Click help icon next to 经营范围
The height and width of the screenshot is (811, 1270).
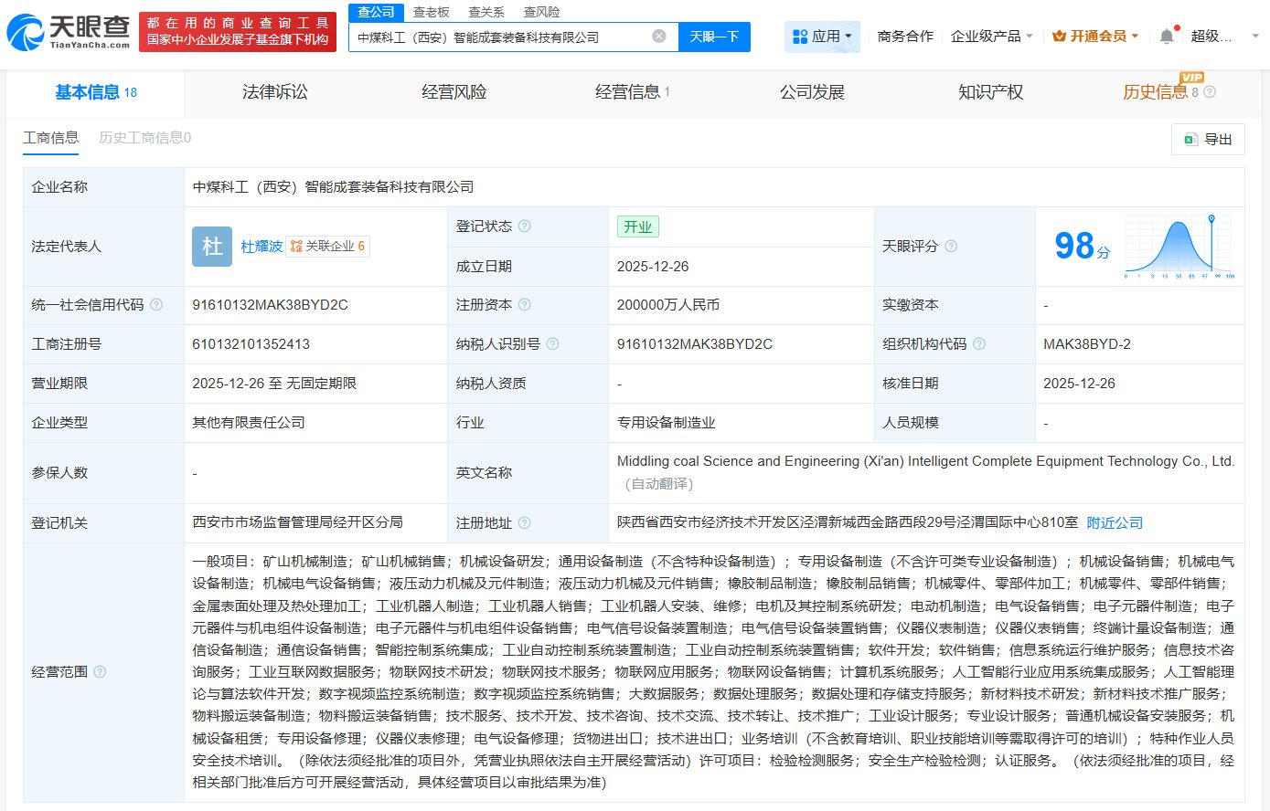click(100, 672)
